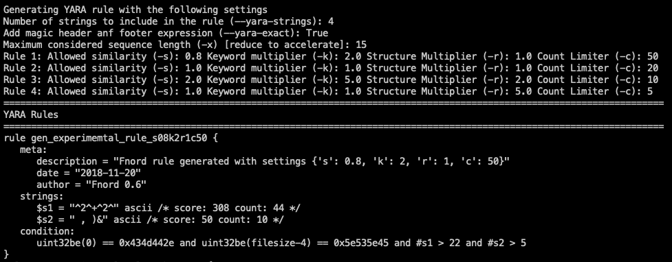
Task: Click the maximum sequence length value 15
Action: tap(361, 45)
